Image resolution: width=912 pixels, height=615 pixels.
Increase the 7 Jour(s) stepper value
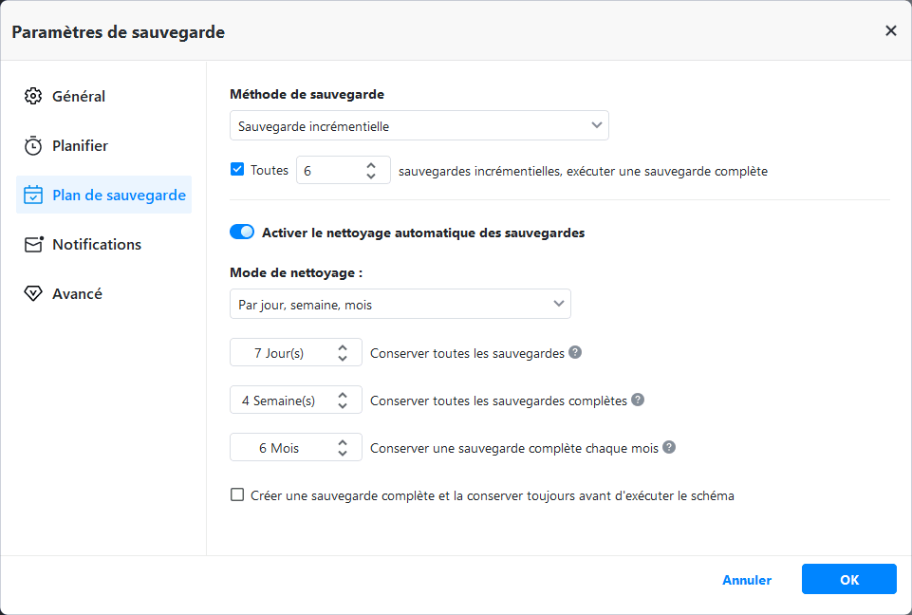pyautogui.click(x=343, y=347)
